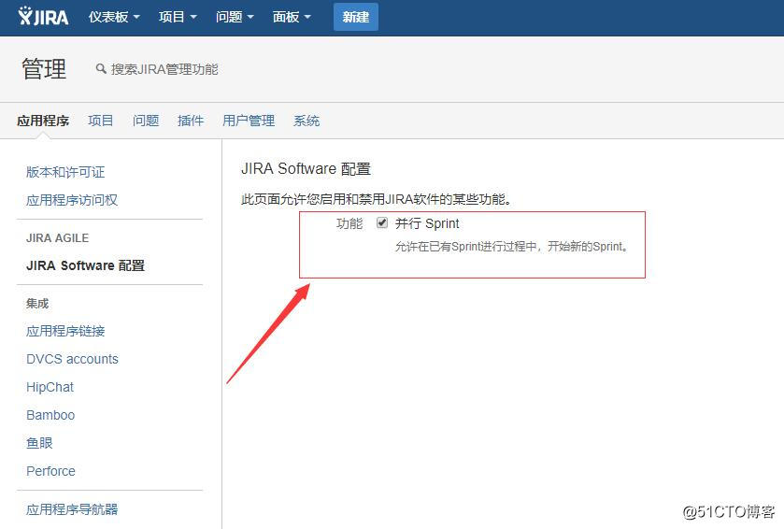Open the 问题 dropdown in top navigation
Image resolution: width=784 pixels, height=529 pixels.
pyautogui.click(x=235, y=17)
